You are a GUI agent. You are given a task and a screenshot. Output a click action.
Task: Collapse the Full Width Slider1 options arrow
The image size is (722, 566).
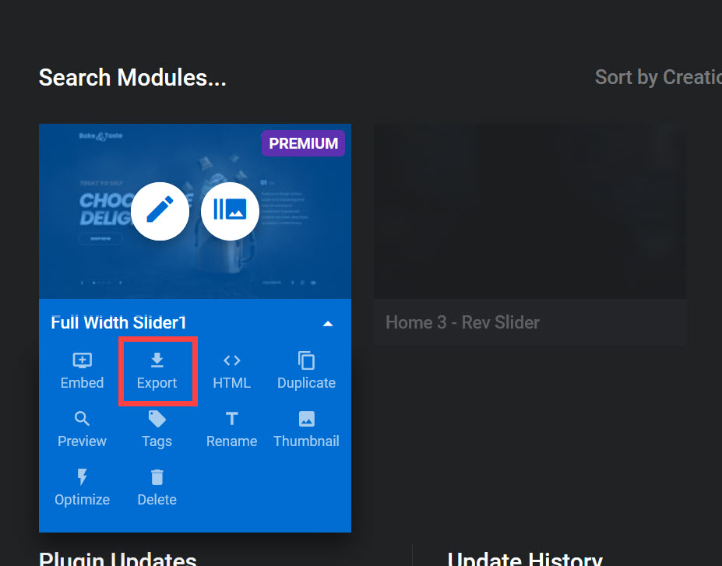[x=328, y=324]
